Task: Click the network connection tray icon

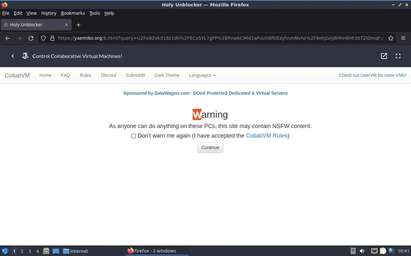Action: 374,251
